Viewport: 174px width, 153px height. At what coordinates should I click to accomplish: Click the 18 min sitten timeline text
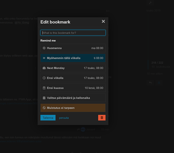pos(155,74)
